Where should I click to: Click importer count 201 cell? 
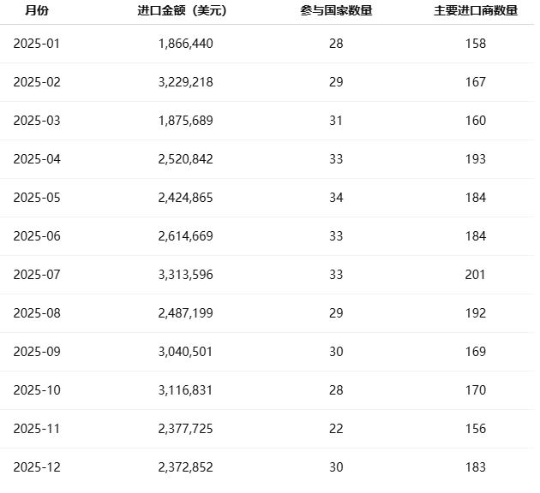pyautogui.click(x=476, y=275)
